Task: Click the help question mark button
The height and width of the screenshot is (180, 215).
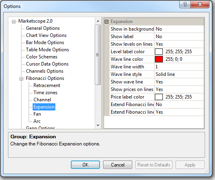Action: click(x=185, y=4)
